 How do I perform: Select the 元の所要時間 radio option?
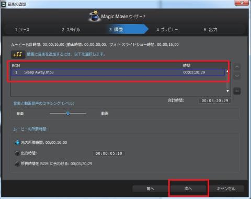[x=17, y=143]
